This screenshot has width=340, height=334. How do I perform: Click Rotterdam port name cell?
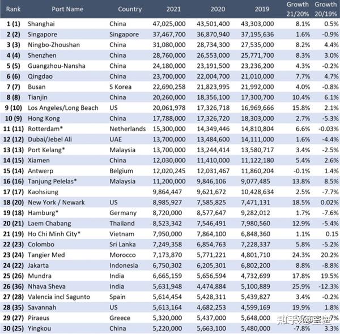(45, 129)
